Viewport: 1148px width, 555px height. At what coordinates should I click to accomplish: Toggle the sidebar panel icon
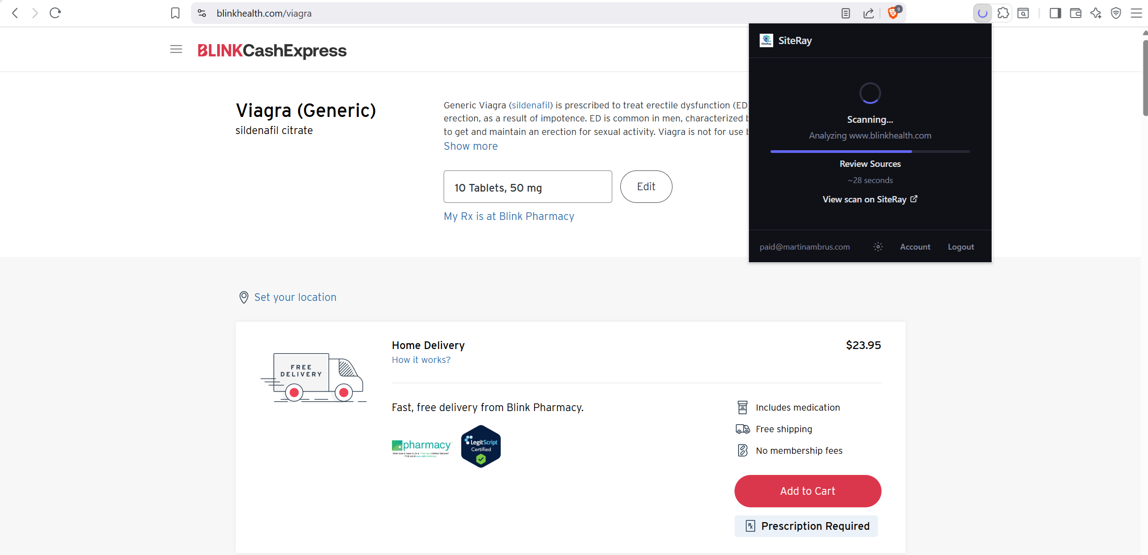pos(1055,13)
